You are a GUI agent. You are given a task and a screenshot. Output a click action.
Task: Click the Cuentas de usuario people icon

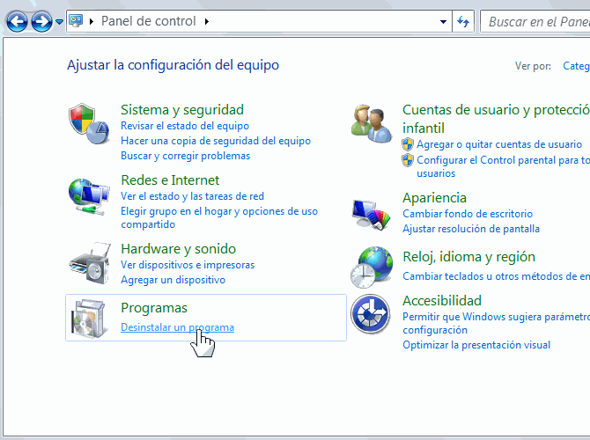click(x=372, y=123)
